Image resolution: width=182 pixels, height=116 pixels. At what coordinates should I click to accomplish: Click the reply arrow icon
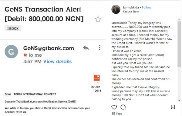pos(86,48)
